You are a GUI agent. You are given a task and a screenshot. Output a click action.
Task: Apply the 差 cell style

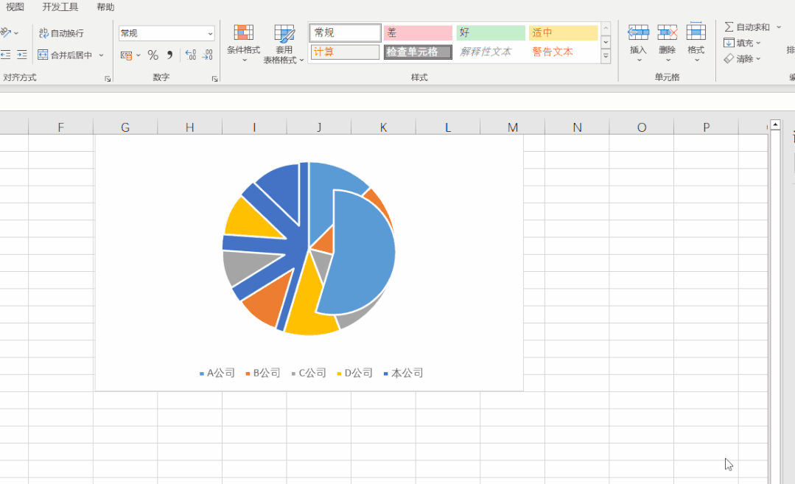[x=418, y=33]
